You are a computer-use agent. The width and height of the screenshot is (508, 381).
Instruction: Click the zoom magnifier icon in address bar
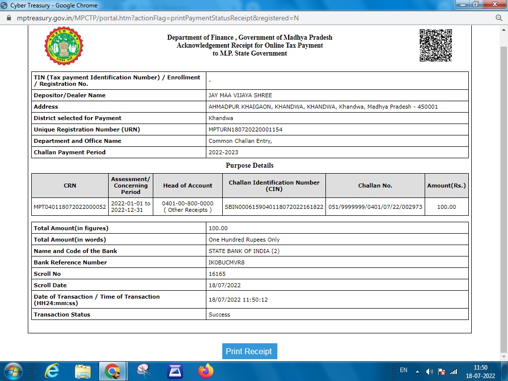[x=499, y=18]
